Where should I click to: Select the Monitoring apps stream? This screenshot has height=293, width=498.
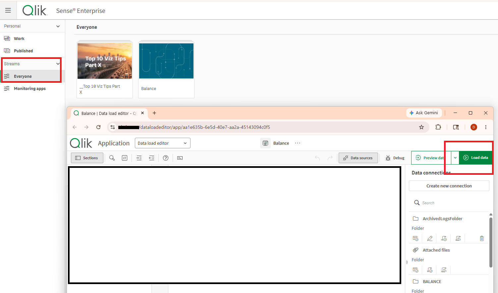pyautogui.click(x=32, y=88)
